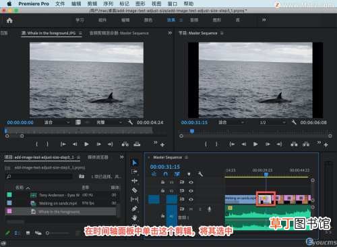
Task: Open the 帮助 menu
Action: coord(189,3)
